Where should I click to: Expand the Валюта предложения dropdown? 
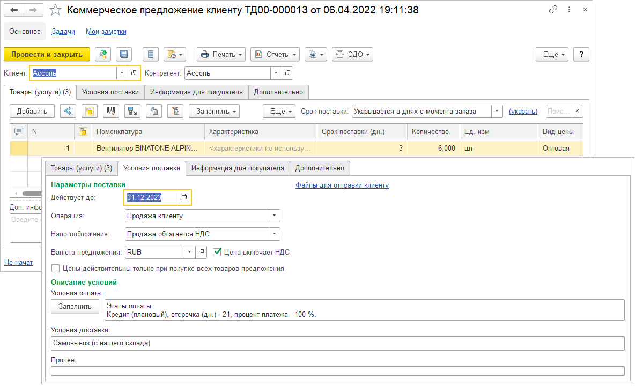click(x=189, y=252)
